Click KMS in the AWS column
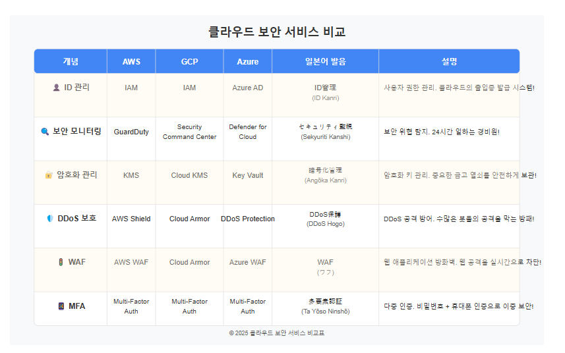The width and height of the screenshot is (565, 353). click(131, 175)
